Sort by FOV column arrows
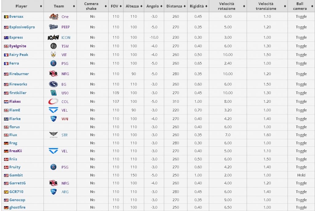Image resolution: width=315 pixels, height=211 pixels. 121,6
